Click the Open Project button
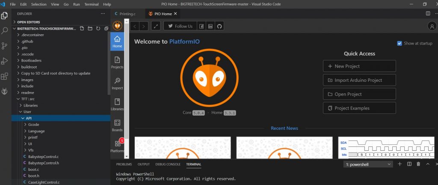Image resolution: width=438 pixels, height=185 pixels. coord(359,94)
